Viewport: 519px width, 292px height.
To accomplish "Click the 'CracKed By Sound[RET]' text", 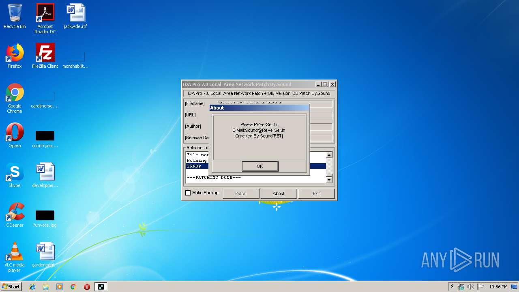I will coord(259,136).
